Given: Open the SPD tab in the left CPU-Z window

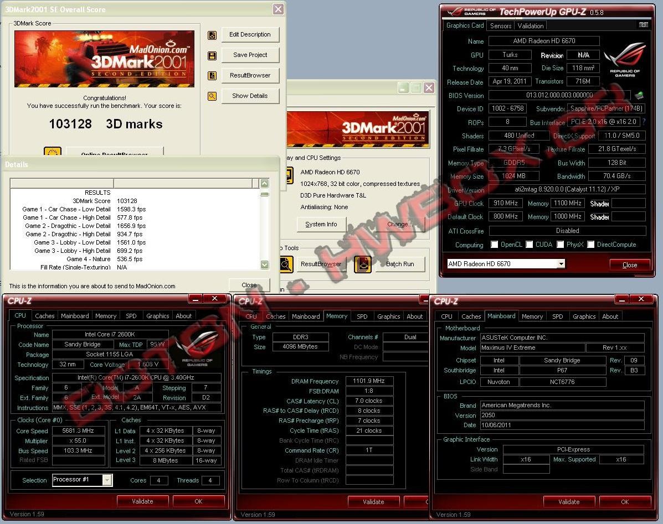Looking at the screenshot, I should coord(131,316).
